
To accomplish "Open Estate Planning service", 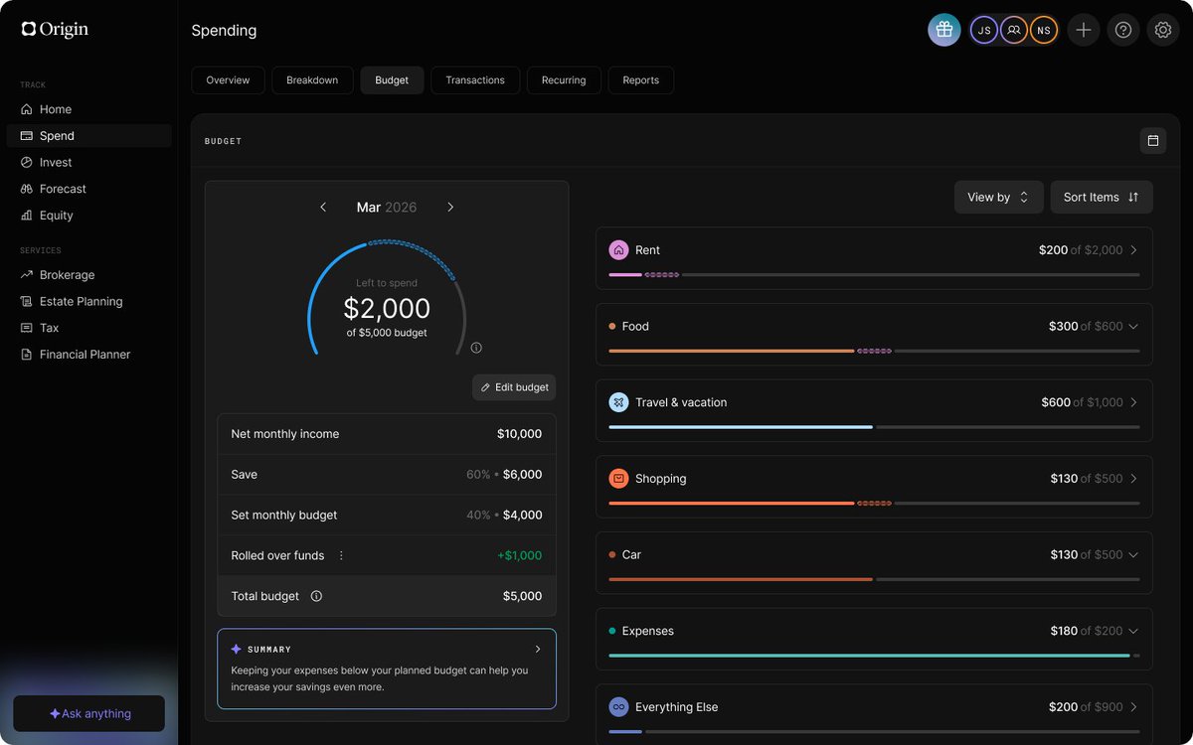I will click(x=89, y=301).
